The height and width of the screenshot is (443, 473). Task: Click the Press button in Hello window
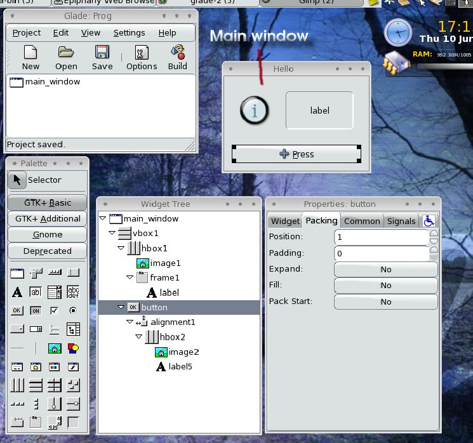(296, 154)
